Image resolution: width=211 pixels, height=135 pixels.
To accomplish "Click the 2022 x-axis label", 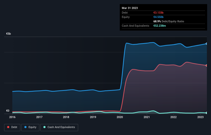I will tap(173, 117).
